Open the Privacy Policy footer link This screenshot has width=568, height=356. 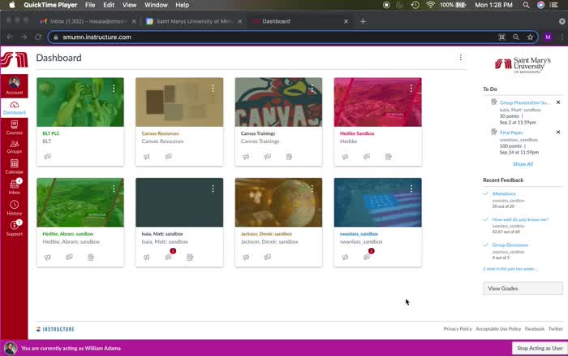tap(458, 329)
